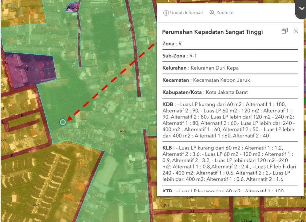
Task: Select the SPU-3 zone label at top
Action: [x=72, y=7]
